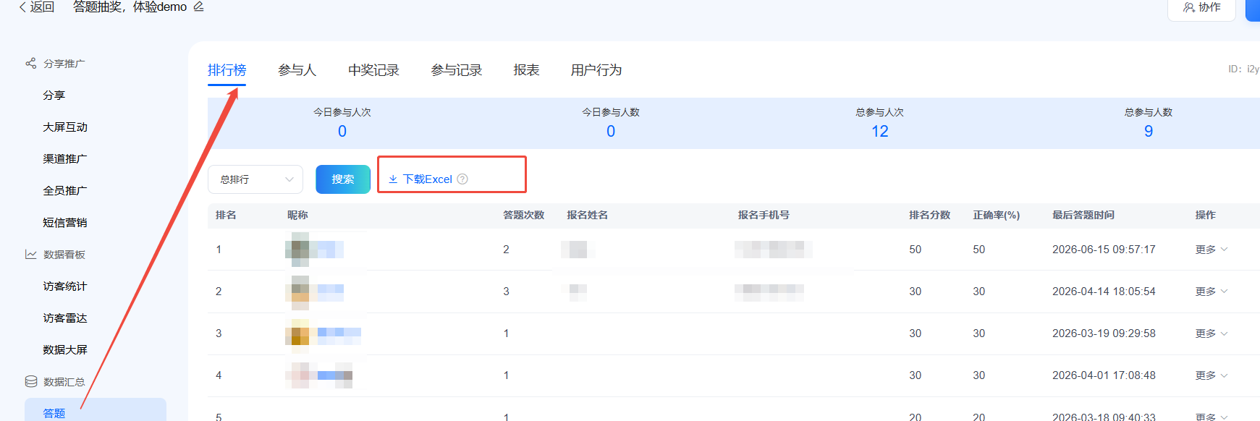Select 大屏互动 in the sidebar
Image resolution: width=1260 pixels, height=421 pixels.
coord(65,127)
